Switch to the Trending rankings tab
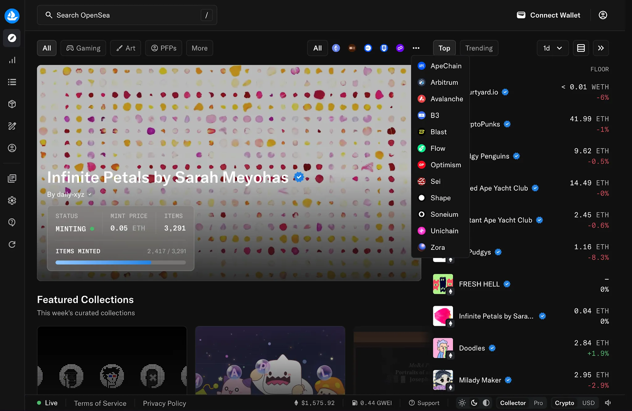632x411 pixels. click(479, 48)
